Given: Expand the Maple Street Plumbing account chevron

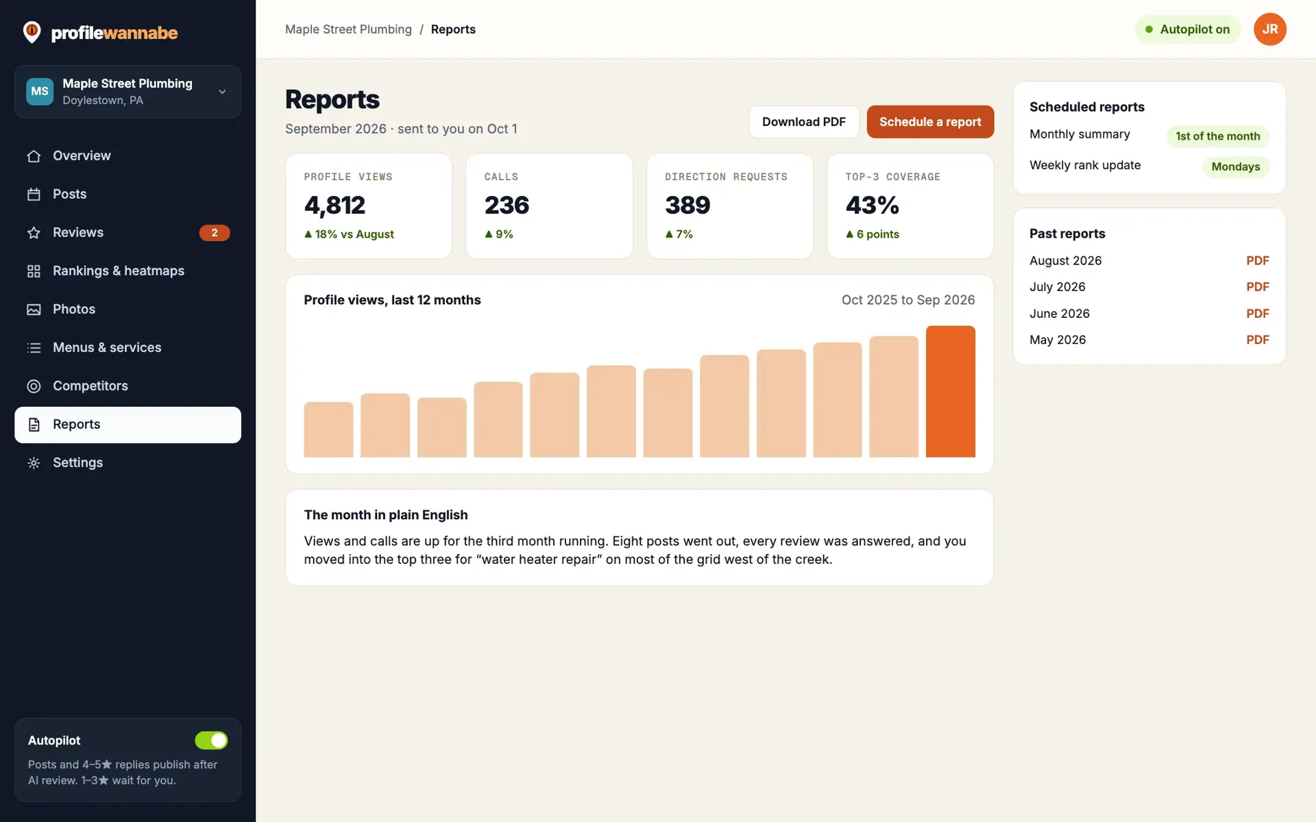Looking at the screenshot, I should click(222, 92).
